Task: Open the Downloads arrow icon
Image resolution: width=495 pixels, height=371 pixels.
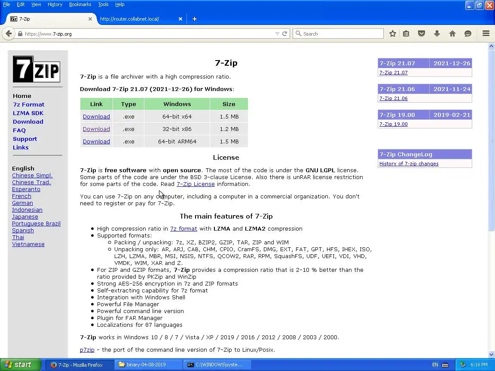Action: pos(437,33)
